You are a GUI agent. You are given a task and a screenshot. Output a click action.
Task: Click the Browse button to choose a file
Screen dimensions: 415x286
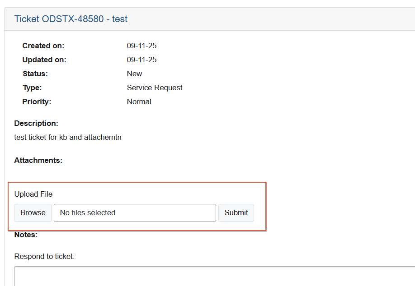tap(33, 213)
